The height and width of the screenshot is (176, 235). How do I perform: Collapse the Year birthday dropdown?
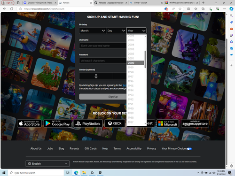pyautogui.click(x=136, y=31)
